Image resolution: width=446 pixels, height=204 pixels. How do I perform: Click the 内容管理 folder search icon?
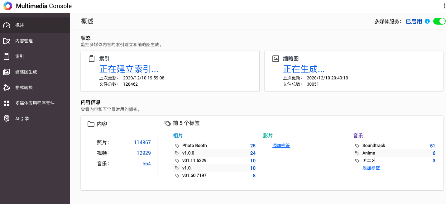pos(7,41)
